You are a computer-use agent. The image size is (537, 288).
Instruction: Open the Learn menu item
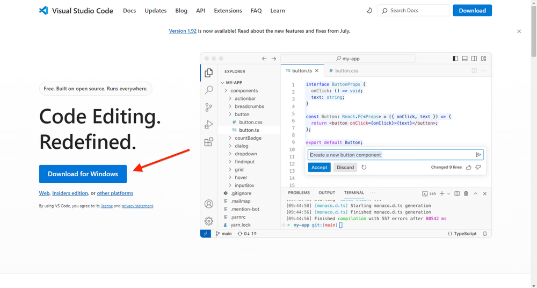click(278, 11)
